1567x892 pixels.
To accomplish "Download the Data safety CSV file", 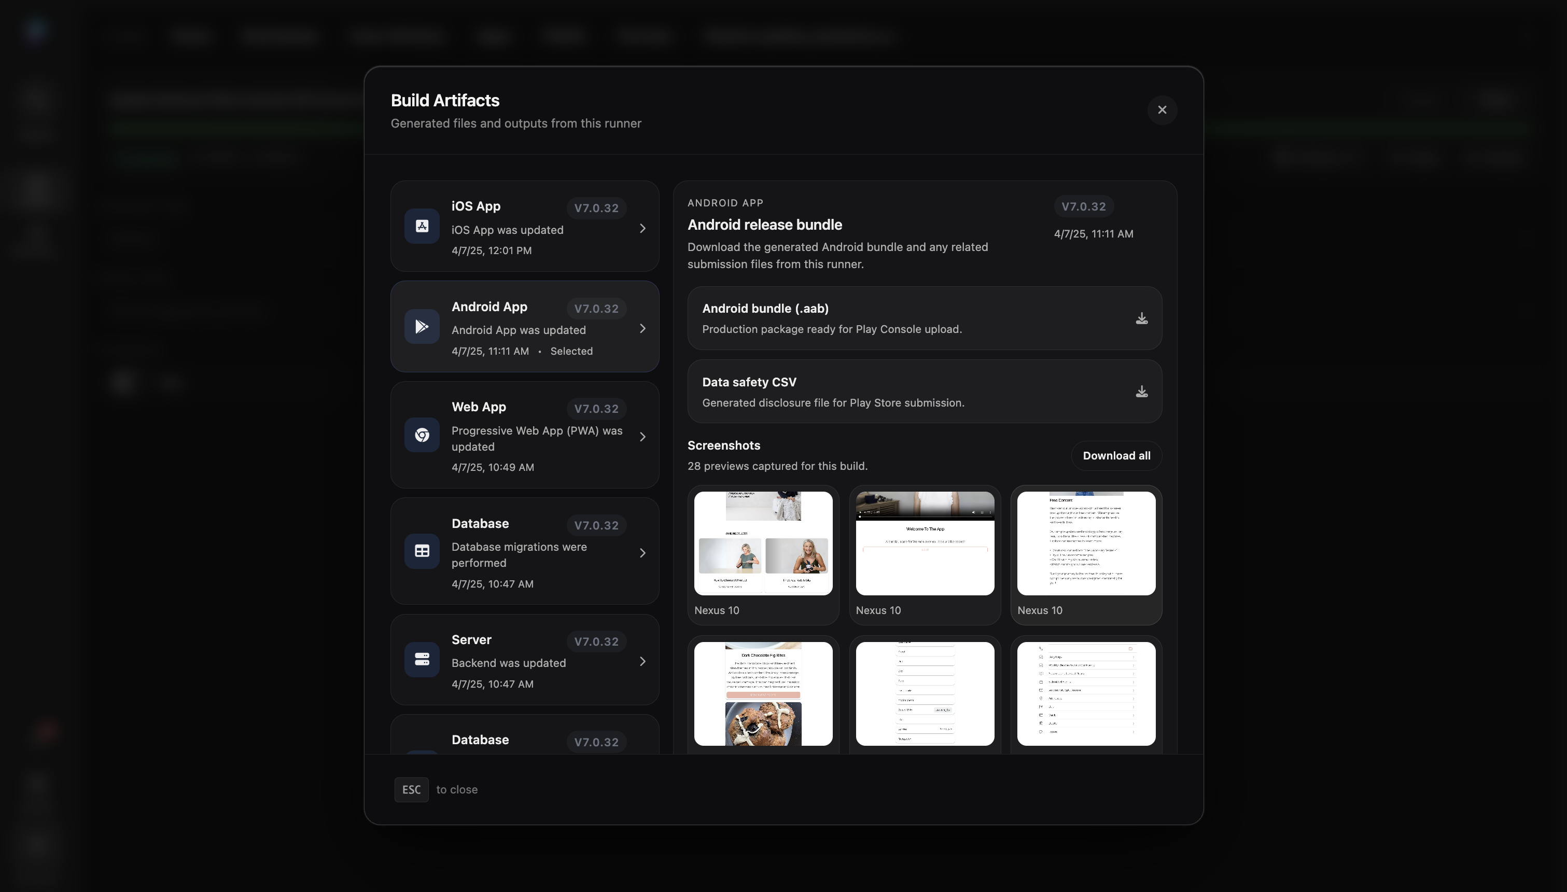I will [x=1141, y=392].
